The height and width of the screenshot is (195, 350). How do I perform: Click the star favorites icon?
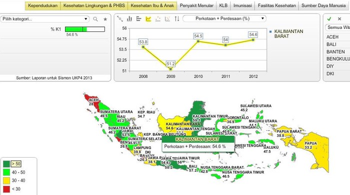point(105,19)
